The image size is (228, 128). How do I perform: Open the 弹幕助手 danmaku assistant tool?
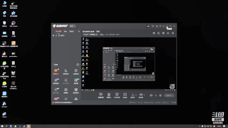(x=56, y=72)
